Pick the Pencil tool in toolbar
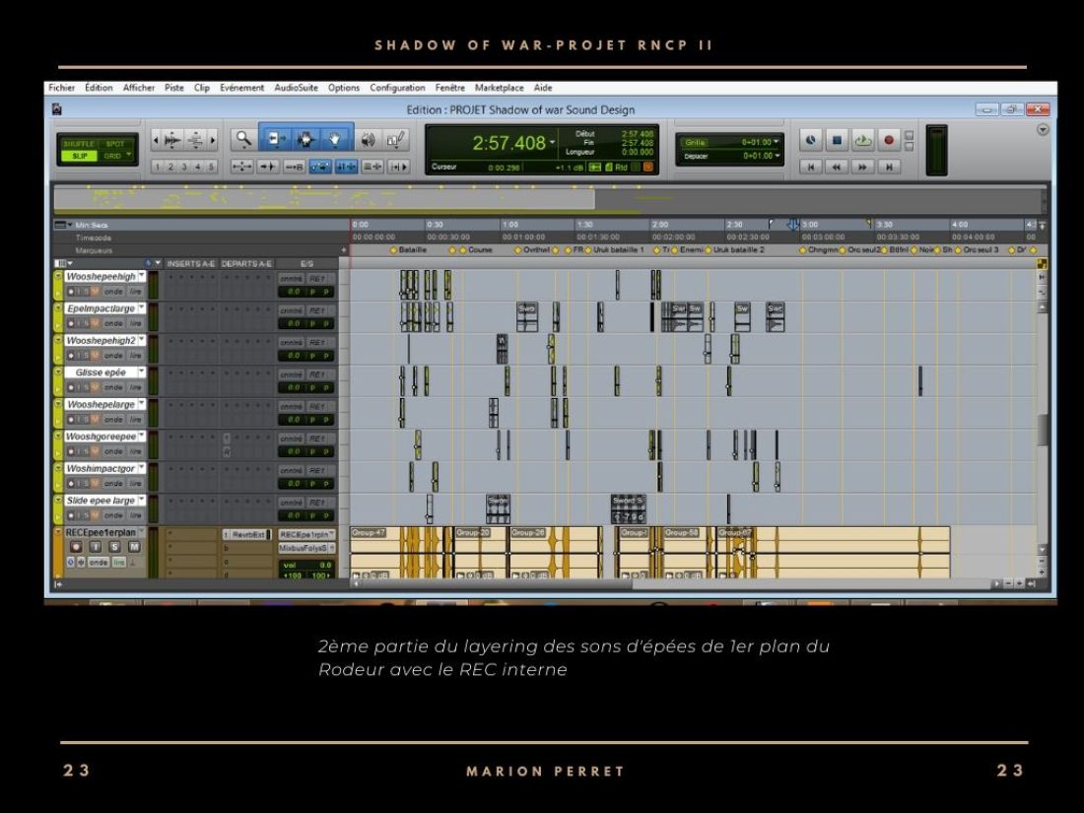 (x=396, y=140)
